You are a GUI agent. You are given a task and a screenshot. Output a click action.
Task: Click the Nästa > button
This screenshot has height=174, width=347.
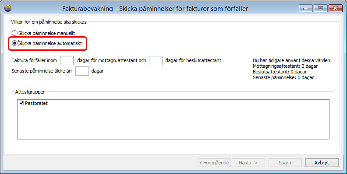point(248,163)
